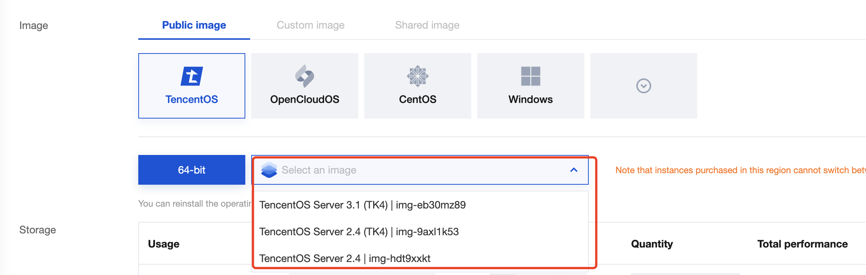This screenshot has height=275, width=866.
Task: Click the CentOS logo icon
Action: [x=417, y=76]
